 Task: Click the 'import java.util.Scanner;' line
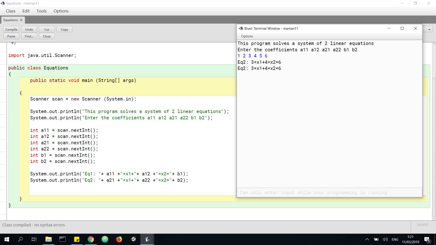point(42,56)
